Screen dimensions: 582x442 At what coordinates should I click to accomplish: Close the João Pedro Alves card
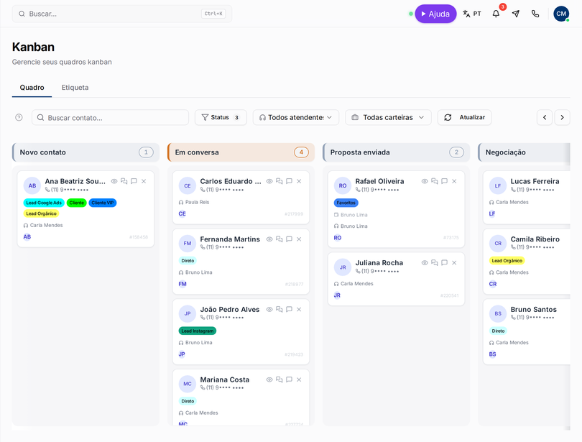[299, 309]
